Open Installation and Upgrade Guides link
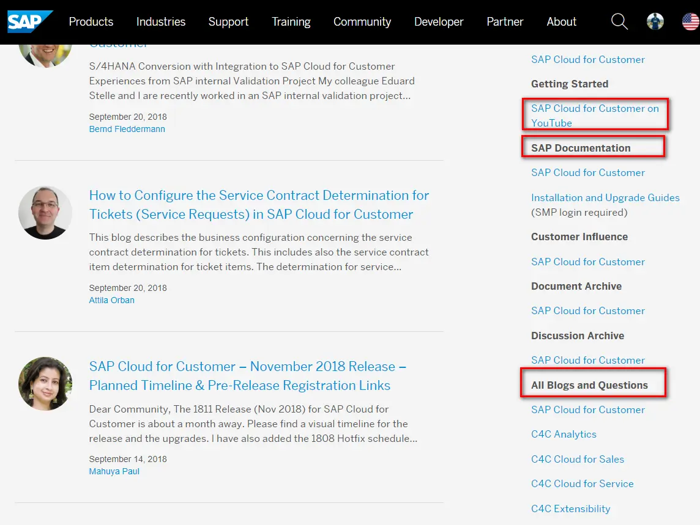Viewport: 700px width, 525px height. tap(605, 197)
